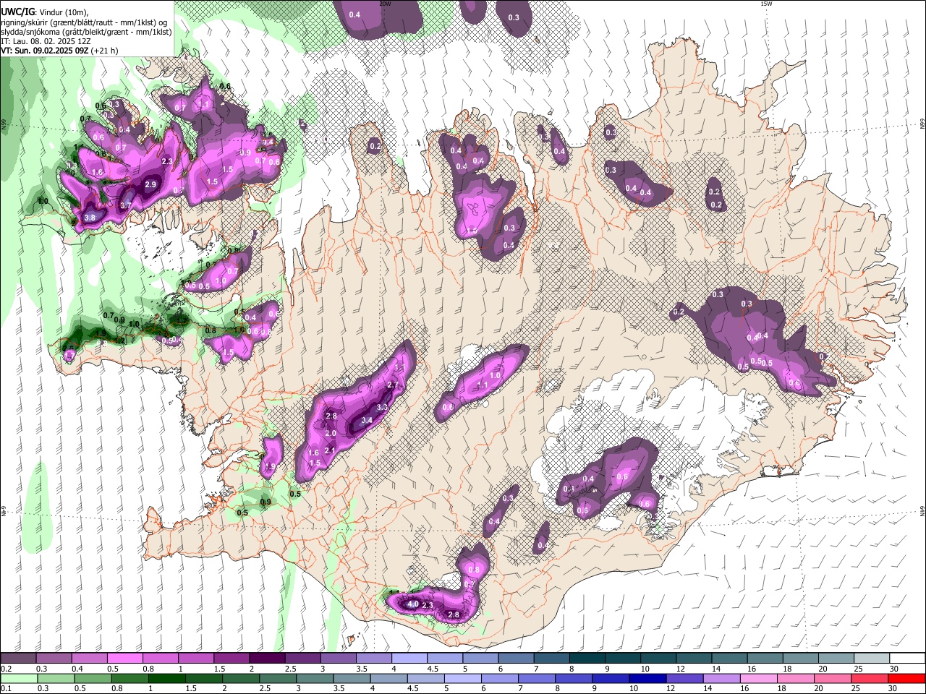Pick the 1–1.5 darkest green swatch in lower legend row
This screenshot has width=926, height=694.
(166, 678)
